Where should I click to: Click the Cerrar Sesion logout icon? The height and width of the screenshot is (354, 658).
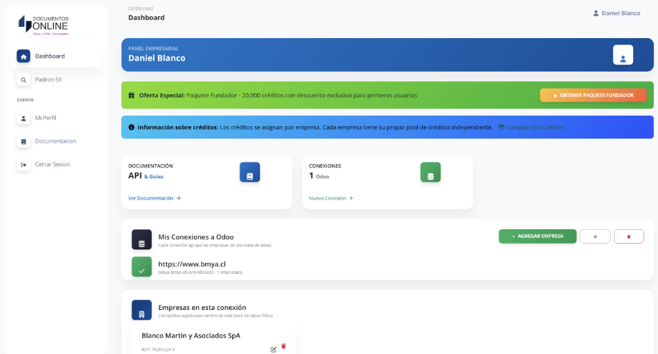[24, 164]
